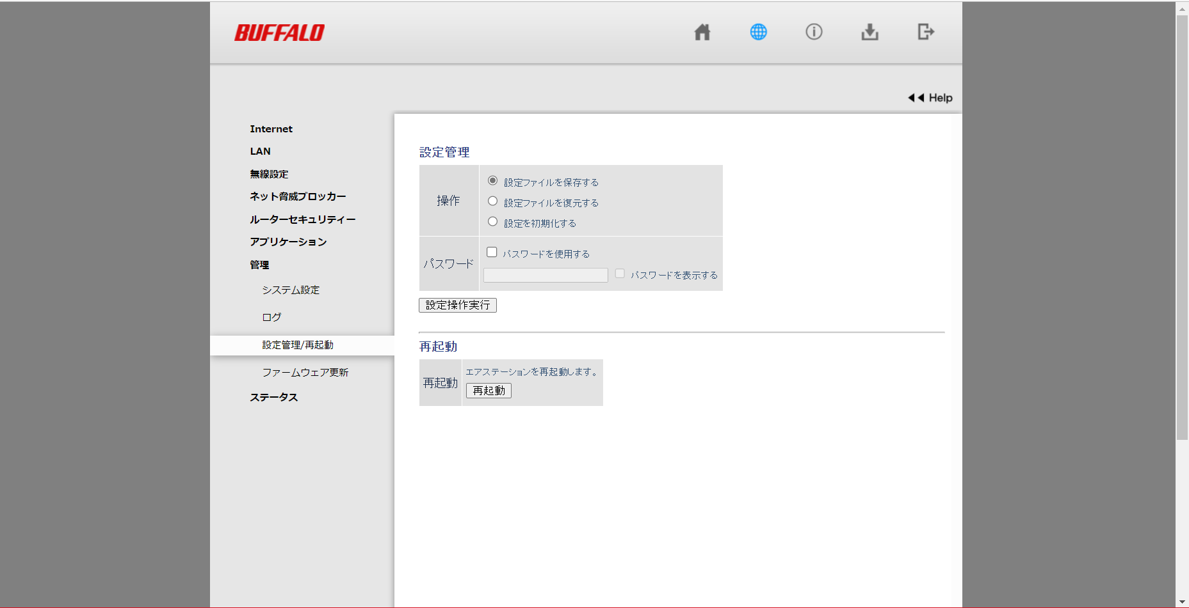1189x608 pixels.
Task: Click the download tray icon
Action: coord(870,32)
